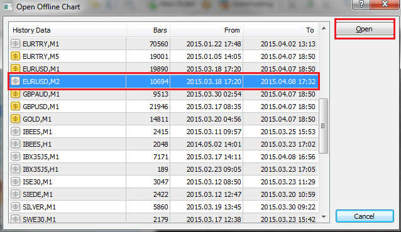Viewport: 401px width, 232px height.
Task: Click bars value 21946
Action: [159, 107]
